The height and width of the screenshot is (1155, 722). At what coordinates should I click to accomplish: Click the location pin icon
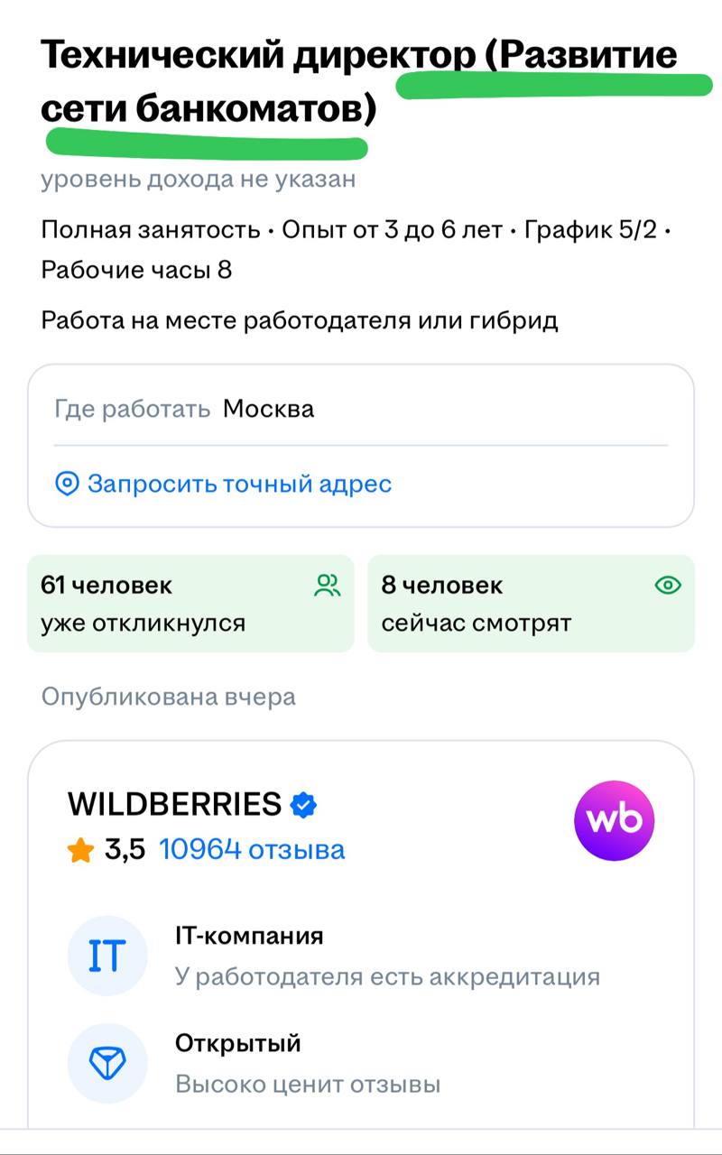(67, 484)
